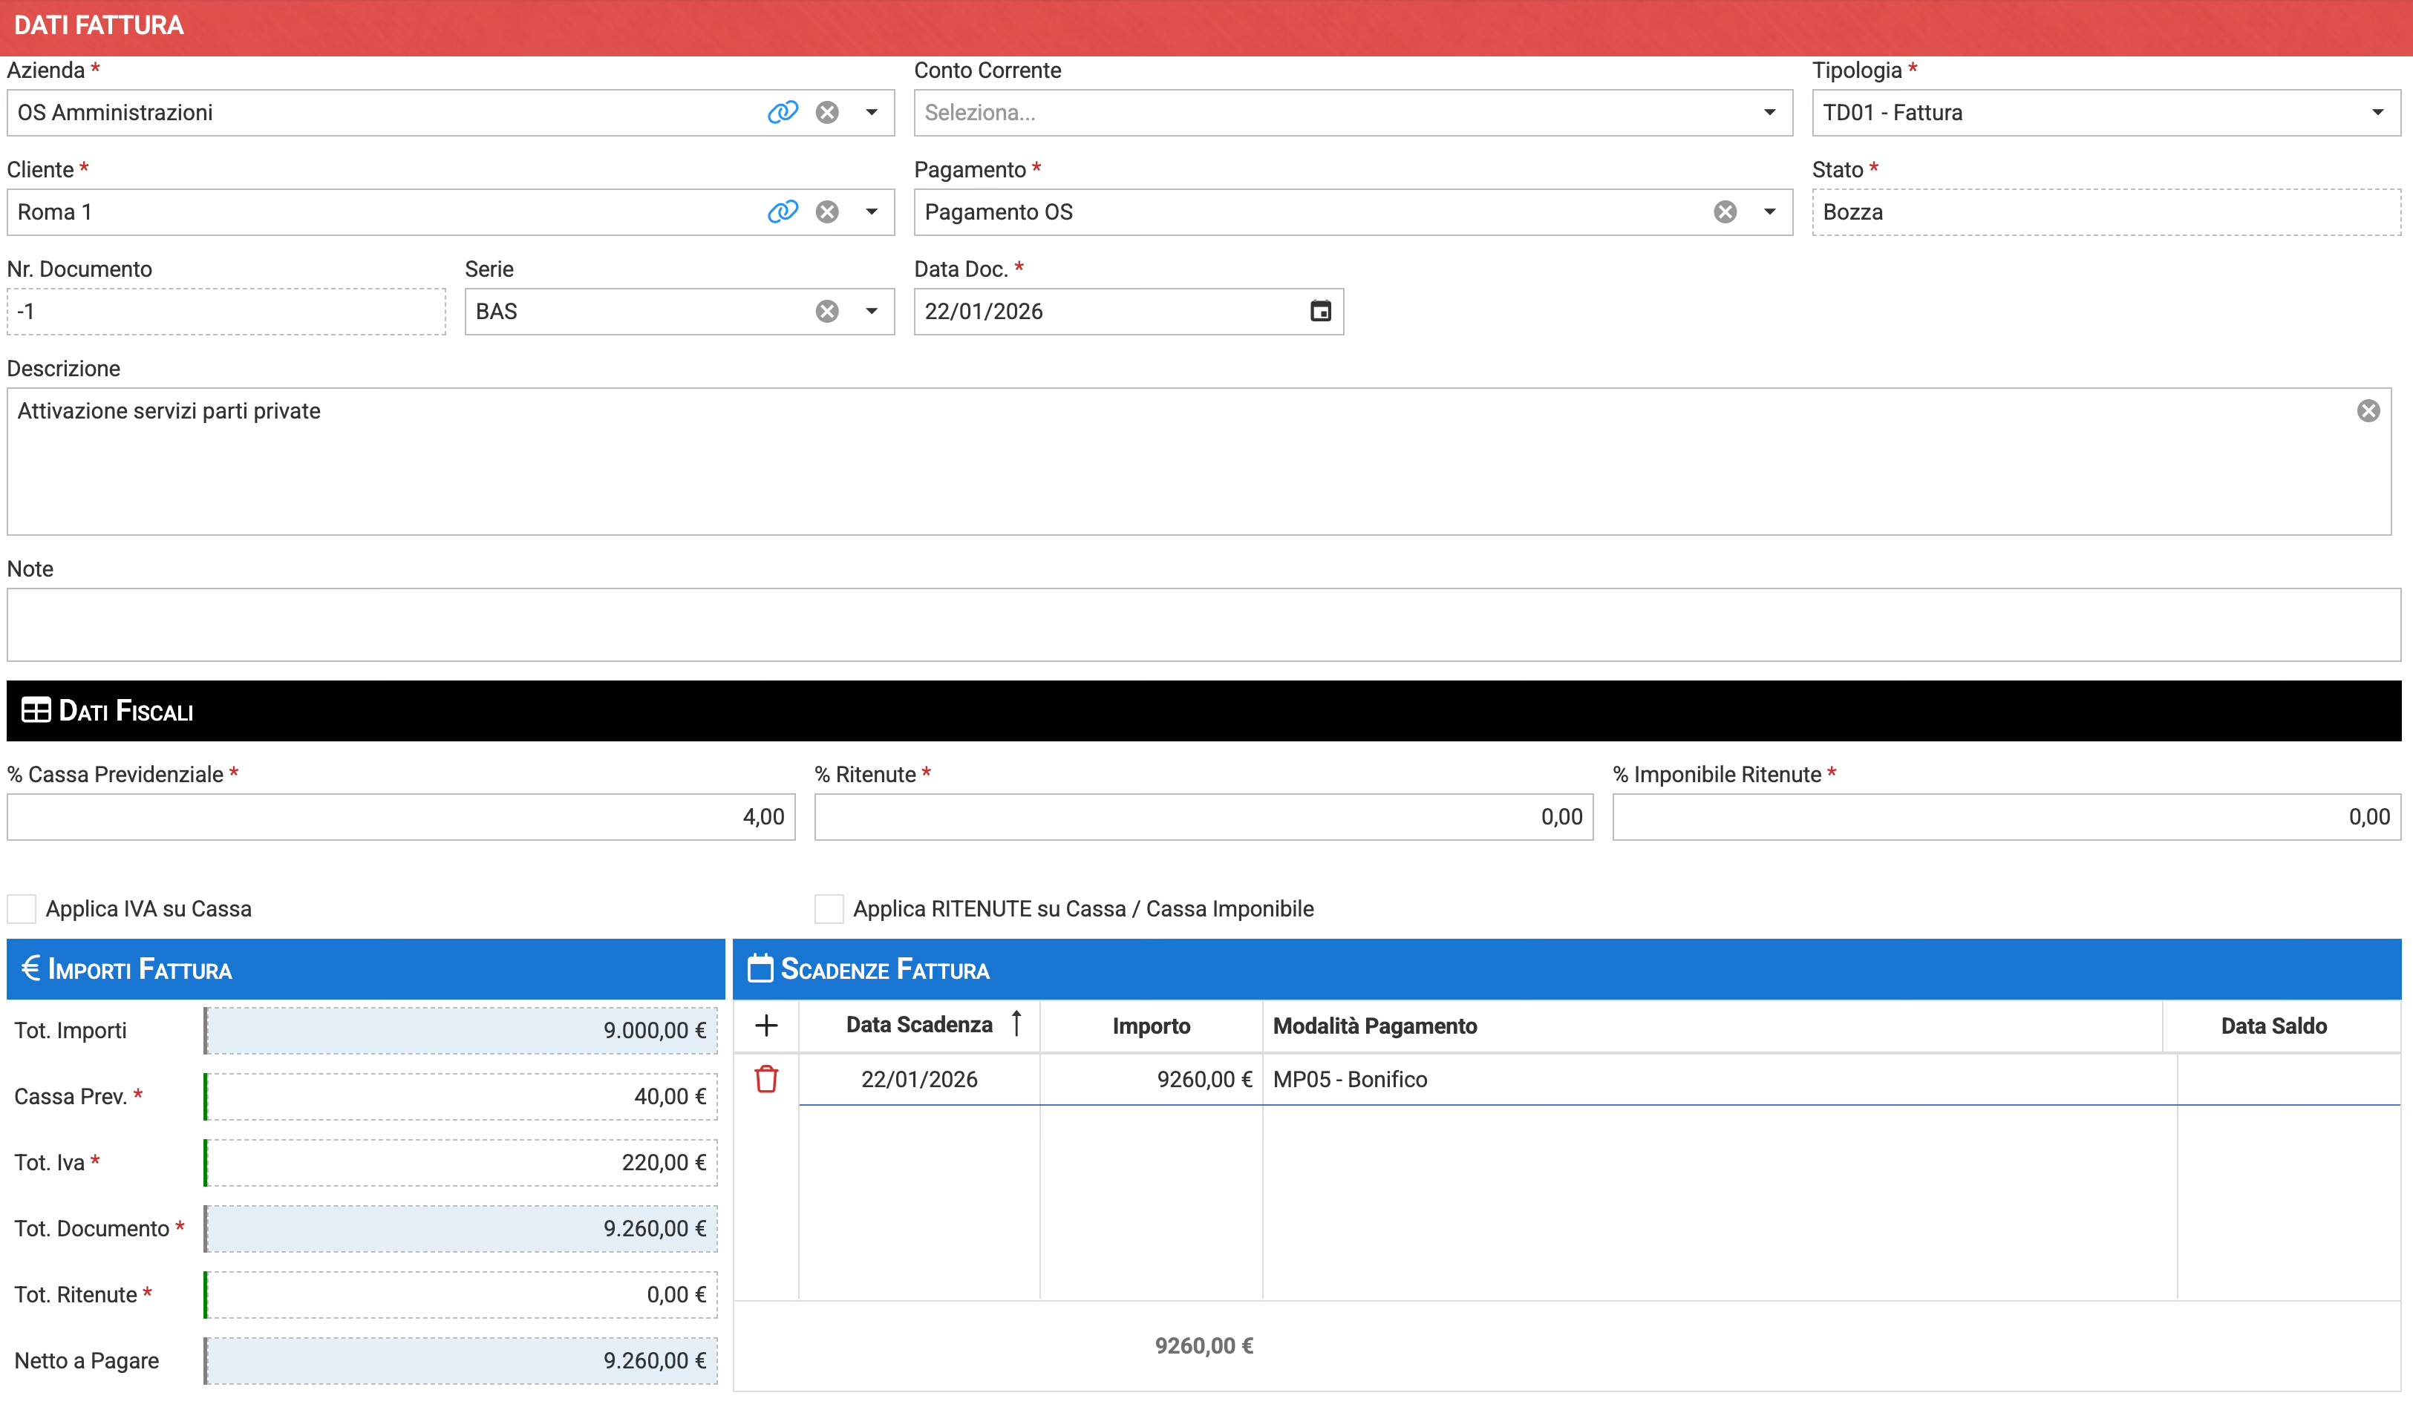Image resolution: width=2413 pixels, height=1407 pixels.
Task: Add a new scadenza with plus icon
Action: tap(766, 1026)
